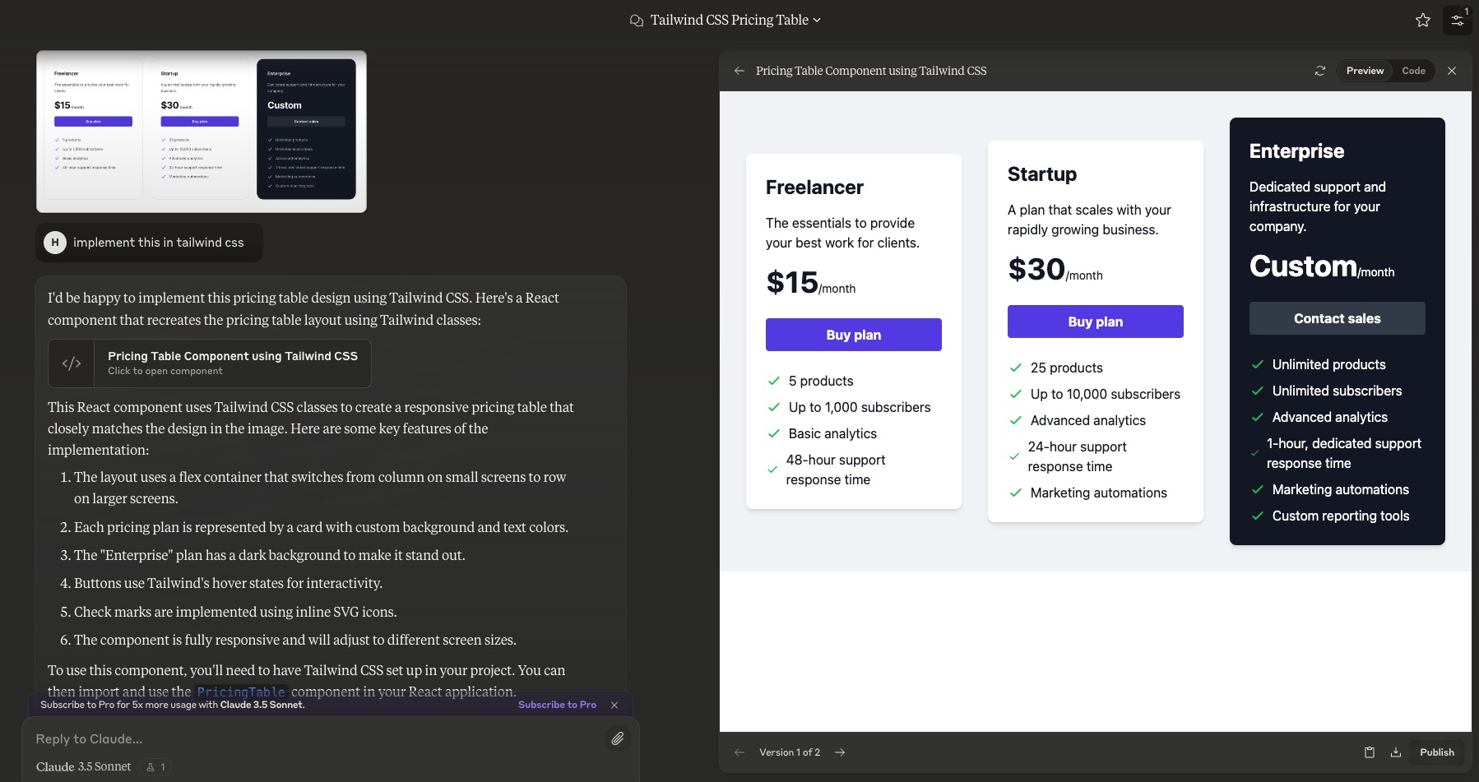
Task: Click the implement this in tailwind css message
Action: (x=158, y=243)
